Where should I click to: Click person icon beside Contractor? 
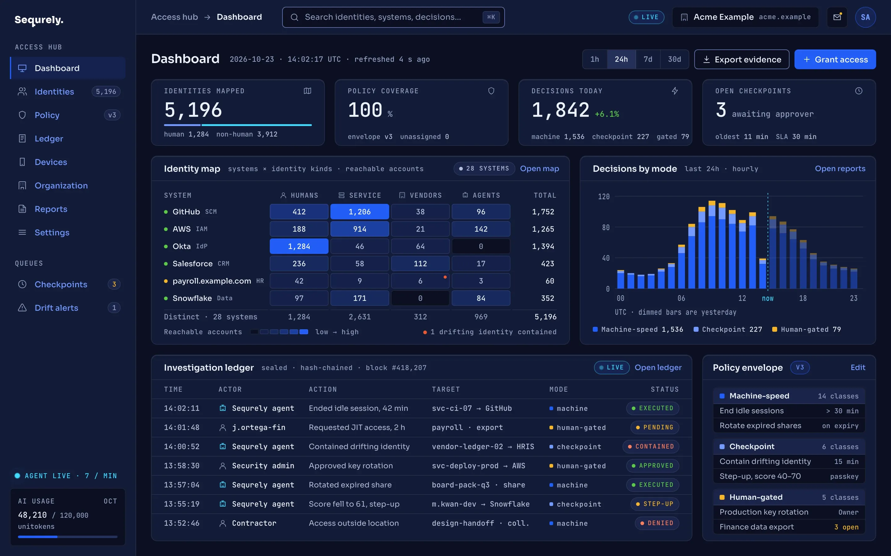tap(222, 523)
